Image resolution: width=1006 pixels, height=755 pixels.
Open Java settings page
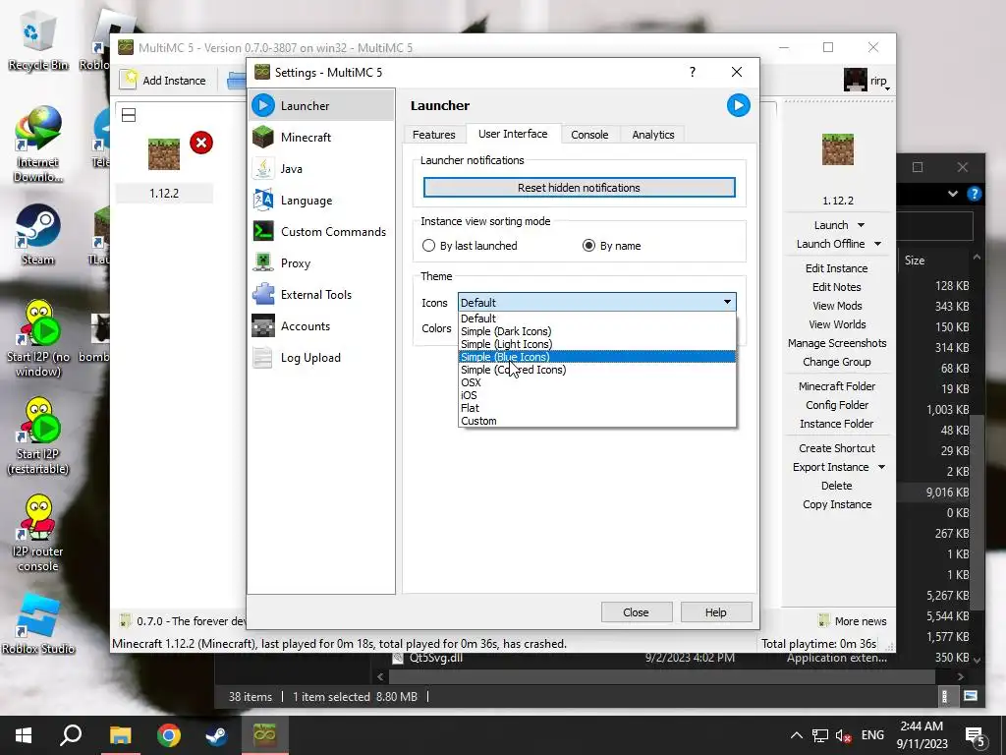321,169
